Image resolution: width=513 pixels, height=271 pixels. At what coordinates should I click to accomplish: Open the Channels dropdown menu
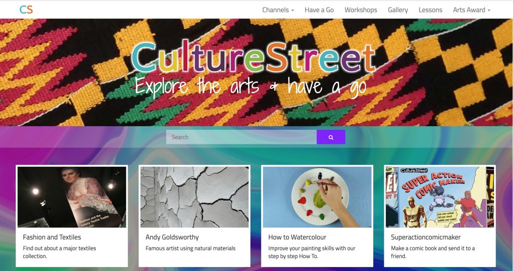pyautogui.click(x=278, y=10)
